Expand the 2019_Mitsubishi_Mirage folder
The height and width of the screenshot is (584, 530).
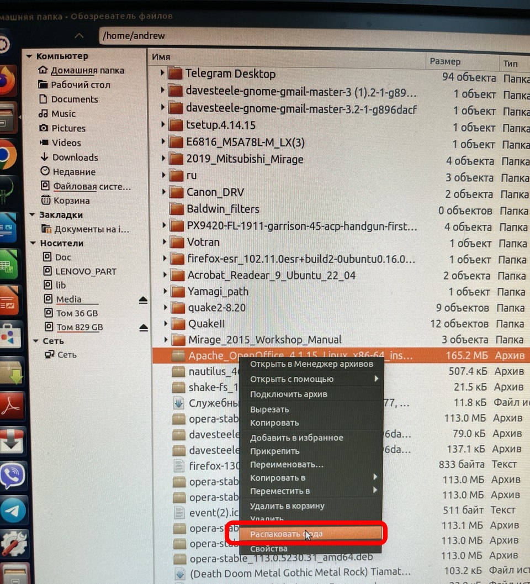click(x=163, y=158)
